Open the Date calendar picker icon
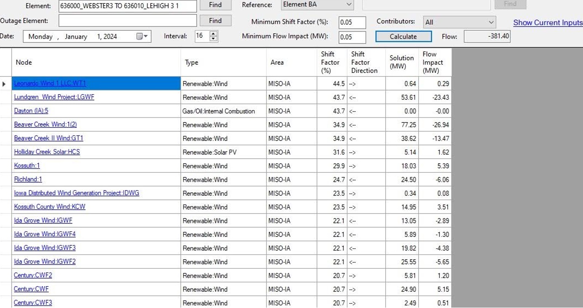583x308 pixels. (x=140, y=37)
